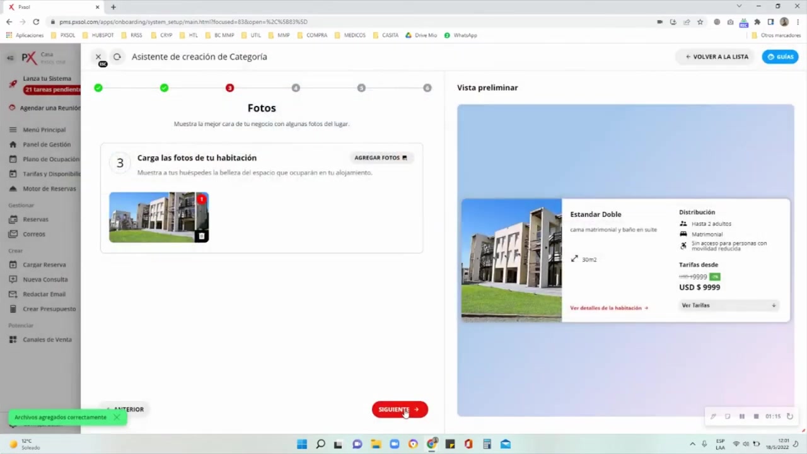This screenshot has height=454, width=807.
Task: Close the category wizard with the X icon
Action: coord(98,57)
